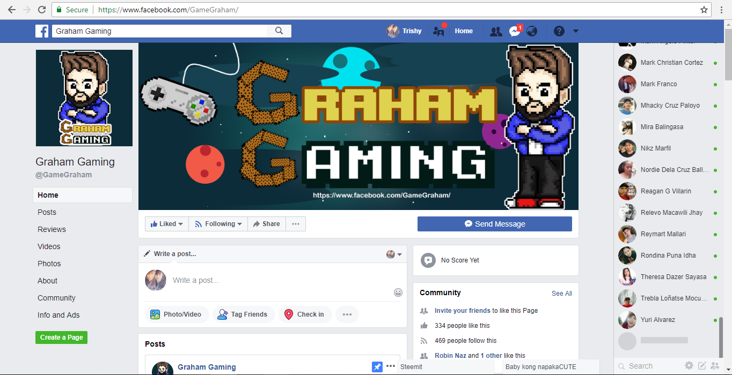Click Trishy profile picture in top bar
The height and width of the screenshot is (375, 732).
coord(393,31)
